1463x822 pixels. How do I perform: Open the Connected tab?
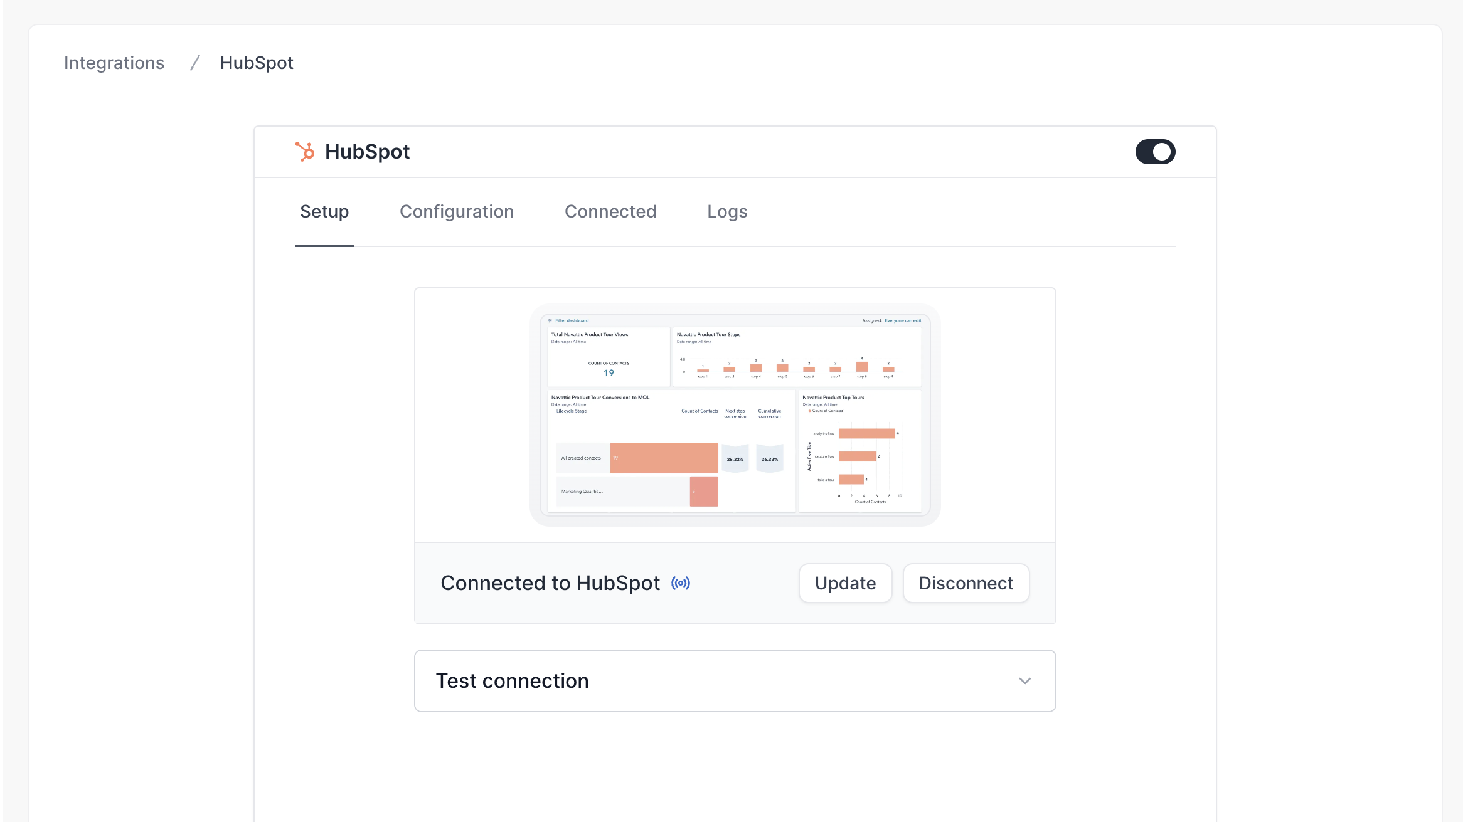pos(610,211)
